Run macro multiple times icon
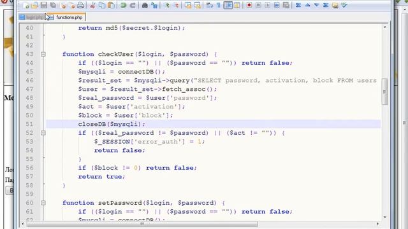This screenshot has width=408, height=229. [x=277, y=5]
